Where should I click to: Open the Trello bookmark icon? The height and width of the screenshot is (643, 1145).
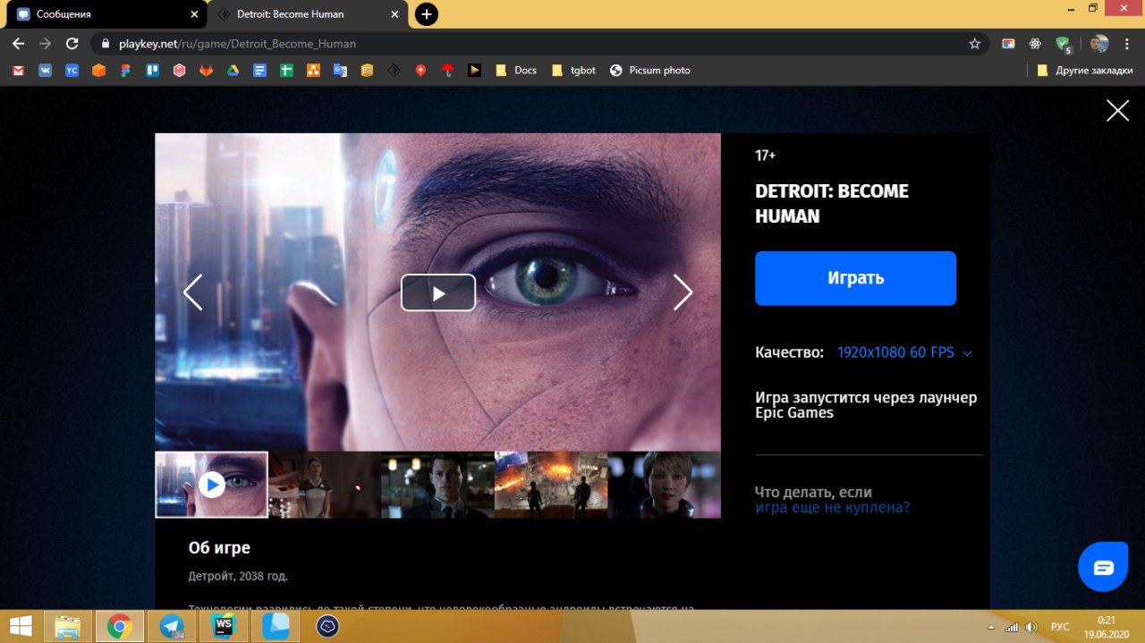click(x=152, y=70)
